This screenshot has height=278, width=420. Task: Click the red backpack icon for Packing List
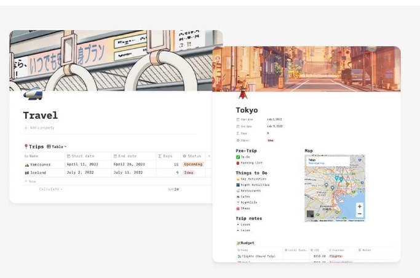pyautogui.click(x=237, y=163)
